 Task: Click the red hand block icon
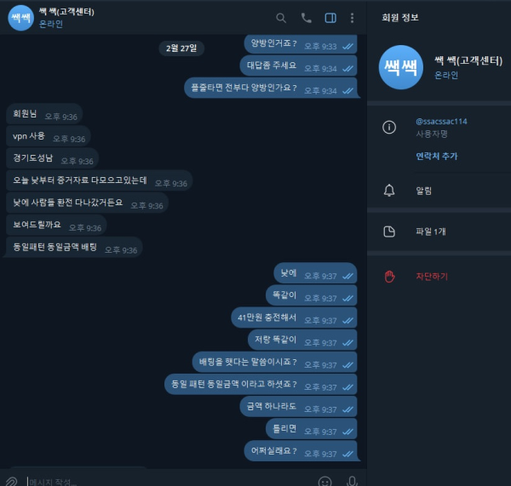pyautogui.click(x=389, y=277)
